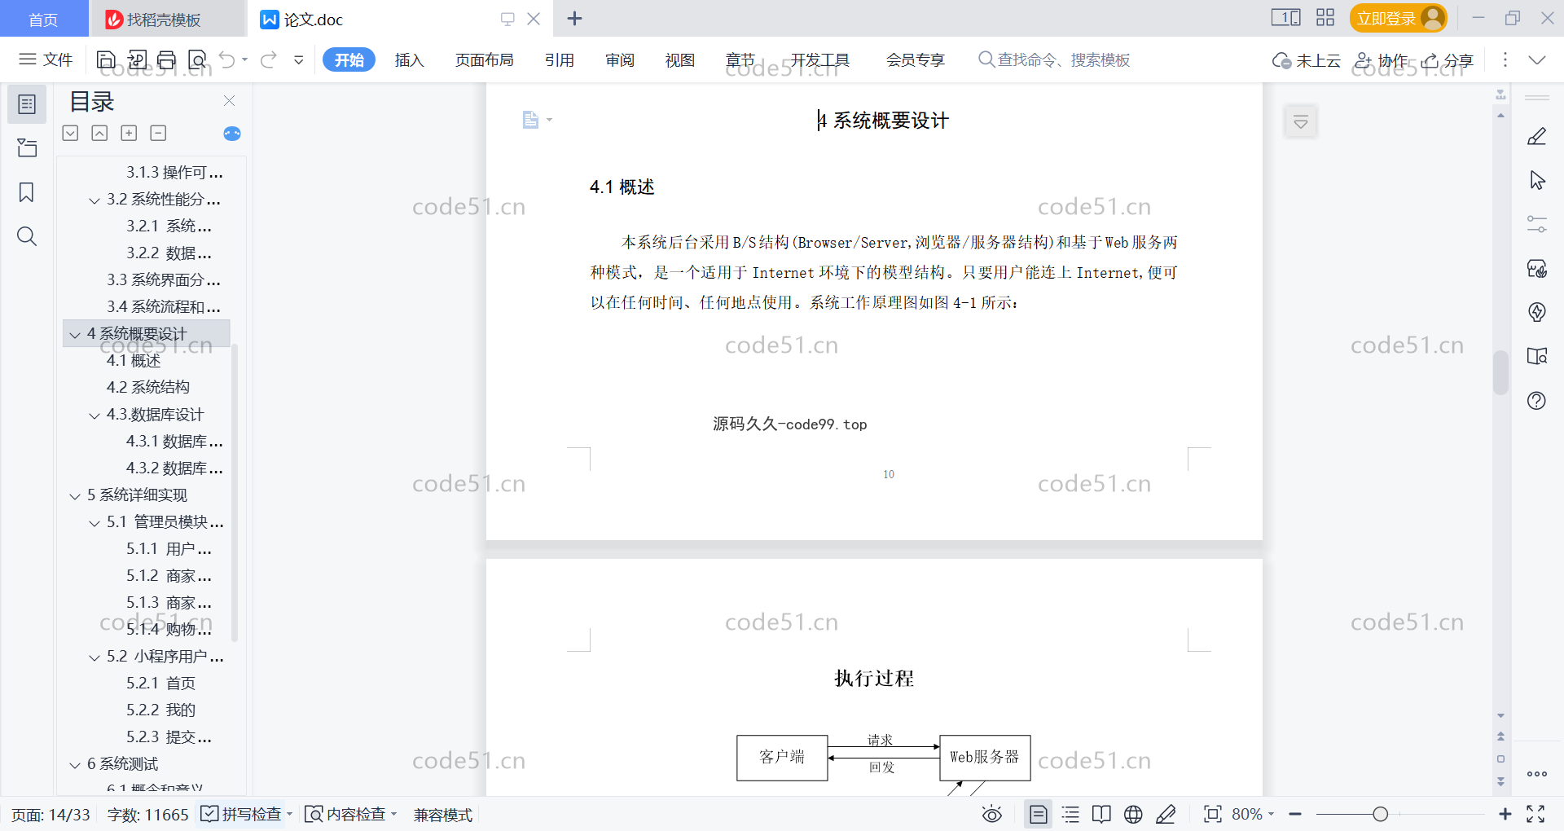
Task: Click the page options document icon
Action: tap(531, 120)
